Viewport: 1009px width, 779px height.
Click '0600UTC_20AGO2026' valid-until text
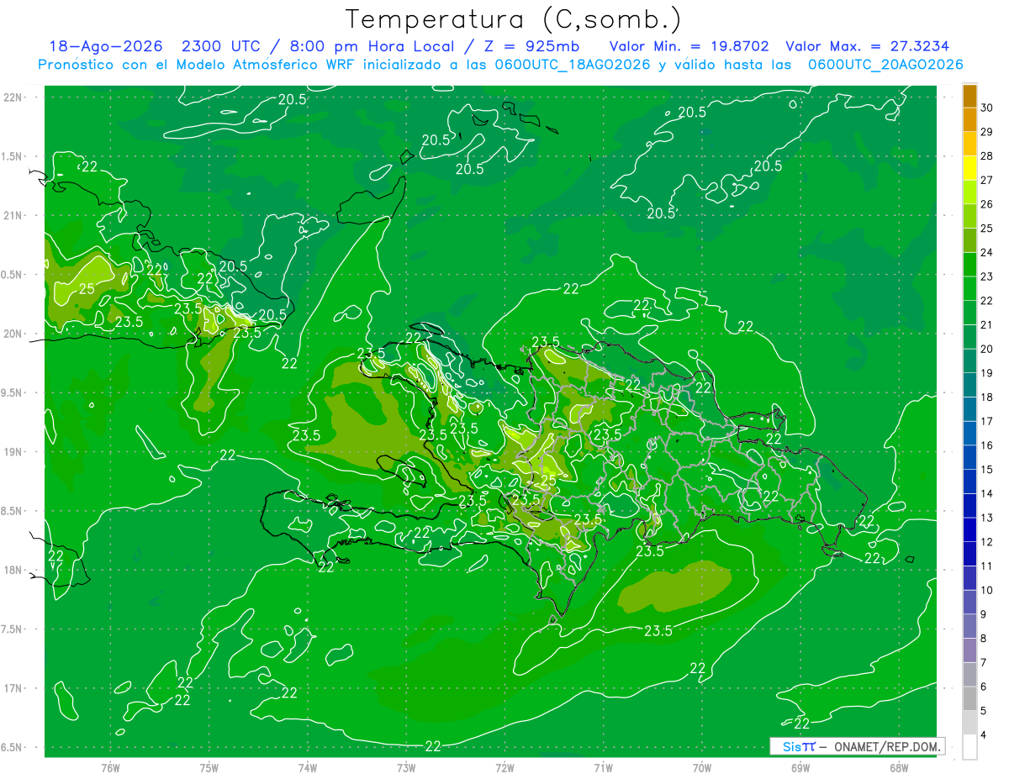[885, 65]
